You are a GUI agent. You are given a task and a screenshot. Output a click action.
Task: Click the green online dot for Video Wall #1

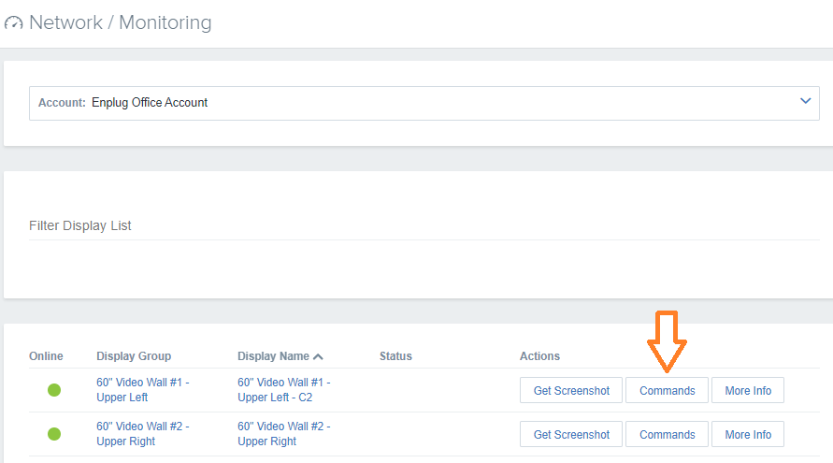tap(54, 390)
